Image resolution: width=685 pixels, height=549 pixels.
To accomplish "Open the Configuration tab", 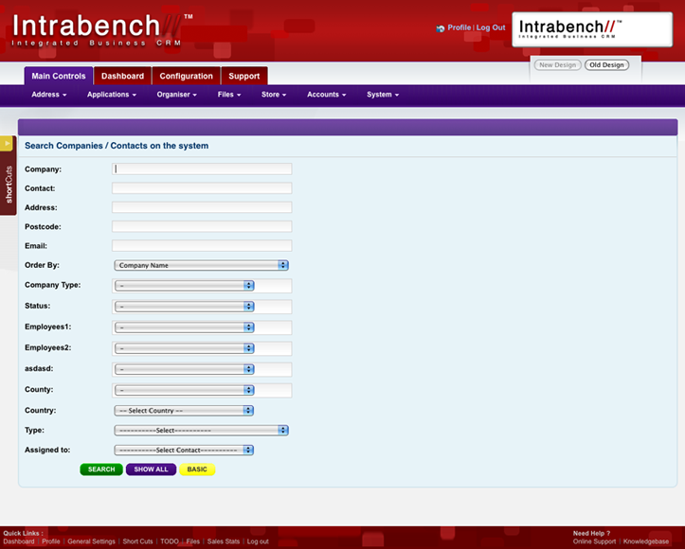I will (186, 76).
